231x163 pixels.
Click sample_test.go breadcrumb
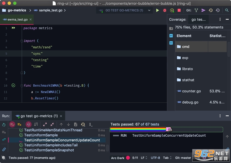point(48,10)
